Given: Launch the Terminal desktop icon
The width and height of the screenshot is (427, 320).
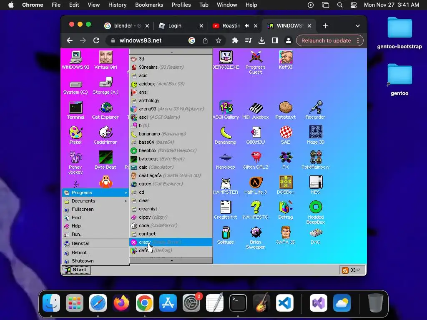Looking at the screenshot, I should (x=76, y=110).
